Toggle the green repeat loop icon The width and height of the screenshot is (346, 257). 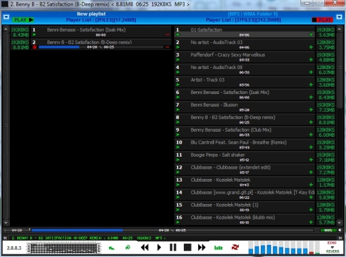coord(128,247)
